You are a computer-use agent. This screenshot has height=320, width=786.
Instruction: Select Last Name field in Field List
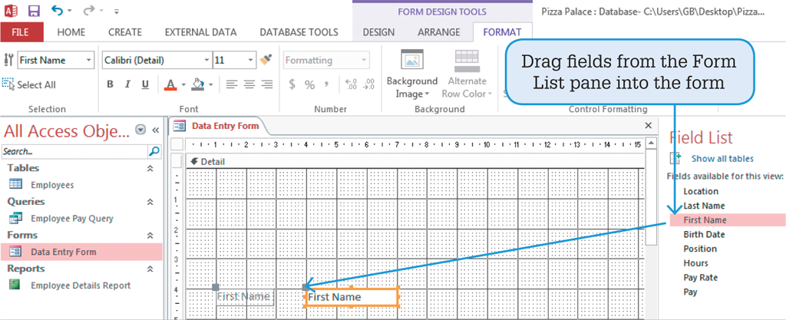[x=704, y=206]
